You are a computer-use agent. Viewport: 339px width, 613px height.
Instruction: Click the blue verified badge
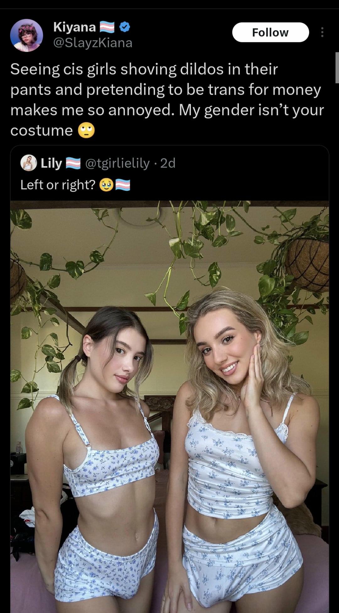[x=125, y=27]
